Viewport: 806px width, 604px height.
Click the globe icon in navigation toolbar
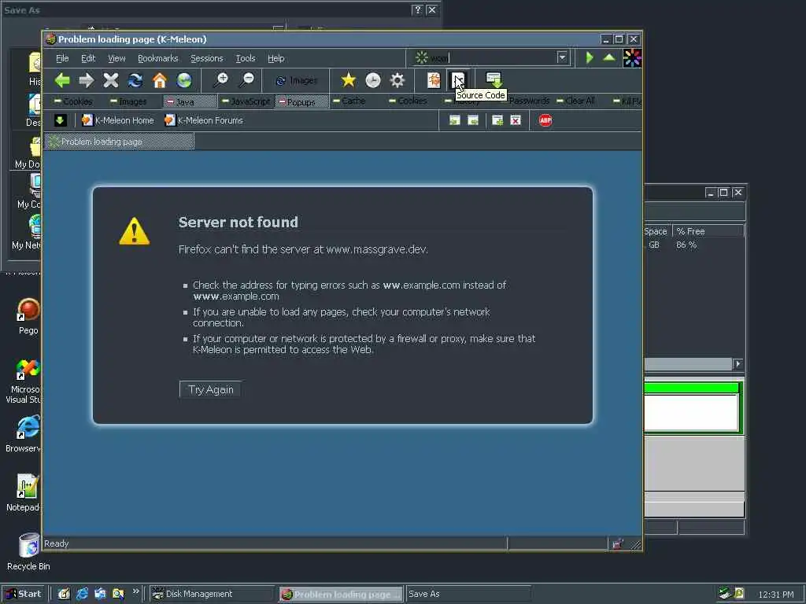click(184, 80)
